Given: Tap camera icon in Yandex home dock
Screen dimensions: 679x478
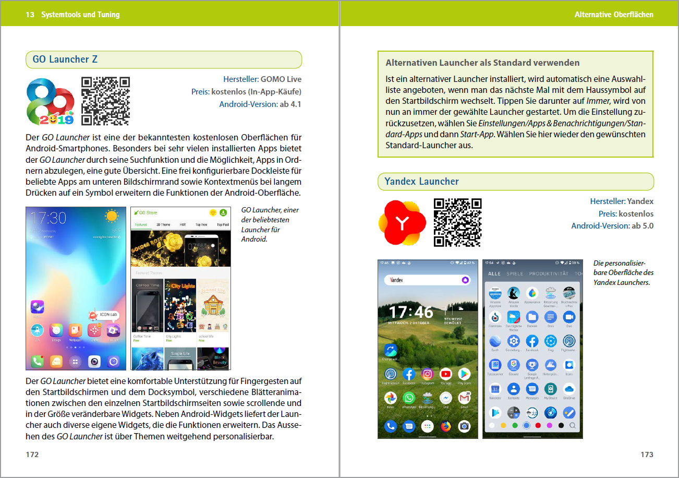Looking at the screenshot, I should [x=464, y=426].
